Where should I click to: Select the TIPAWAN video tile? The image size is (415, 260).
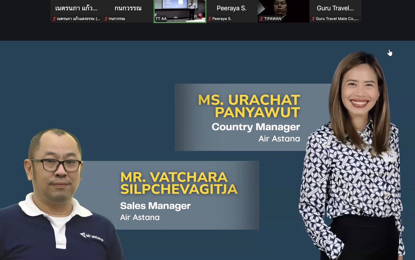283,11
